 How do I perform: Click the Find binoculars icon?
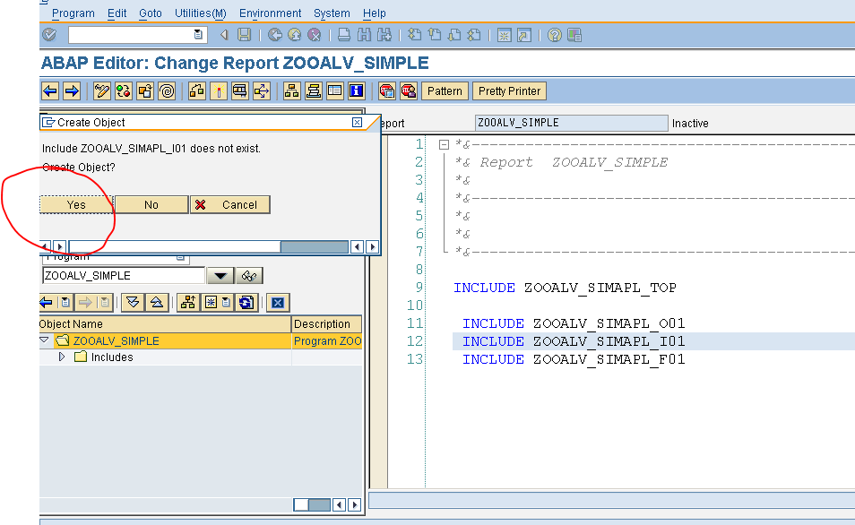(364, 35)
